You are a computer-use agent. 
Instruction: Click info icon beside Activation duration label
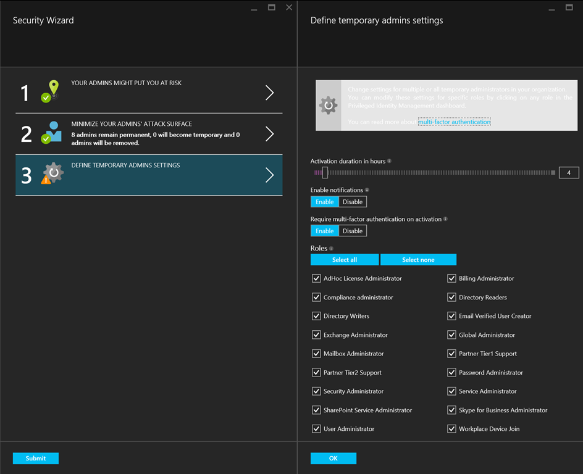click(x=389, y=161)
